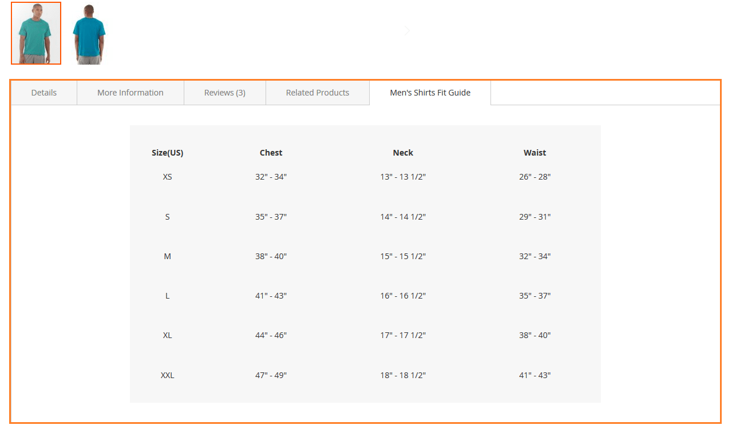
Task: Open the Details tab
Action: pyautogui.click(x=44, y=93)
